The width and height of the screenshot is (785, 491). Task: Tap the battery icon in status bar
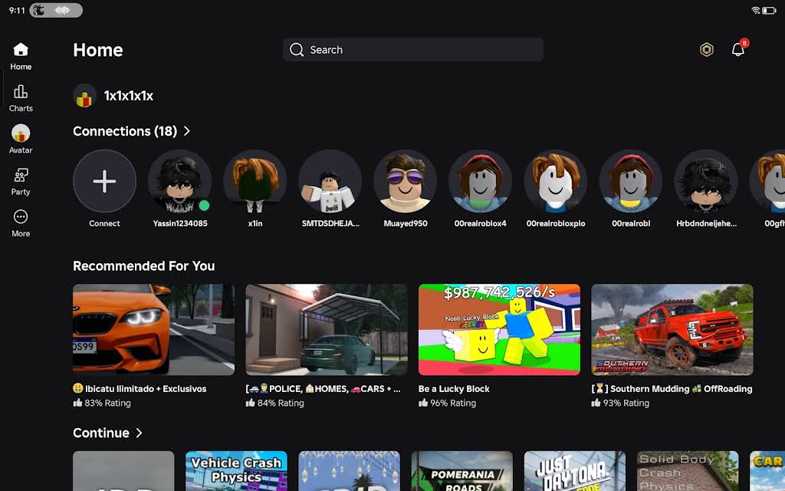(x=770, y=11)
